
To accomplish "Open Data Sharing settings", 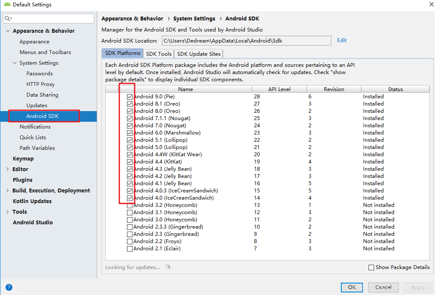I will click(x=42, y=95).
